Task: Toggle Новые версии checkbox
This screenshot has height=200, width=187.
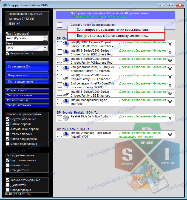Action: pos(8,124)
